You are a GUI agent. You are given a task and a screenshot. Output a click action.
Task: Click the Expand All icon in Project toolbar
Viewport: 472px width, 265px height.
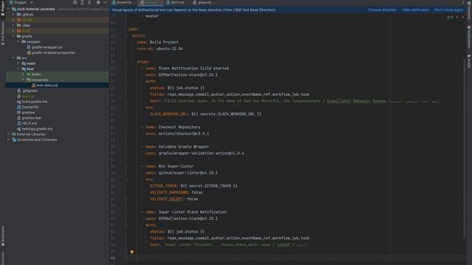[82, 2]
